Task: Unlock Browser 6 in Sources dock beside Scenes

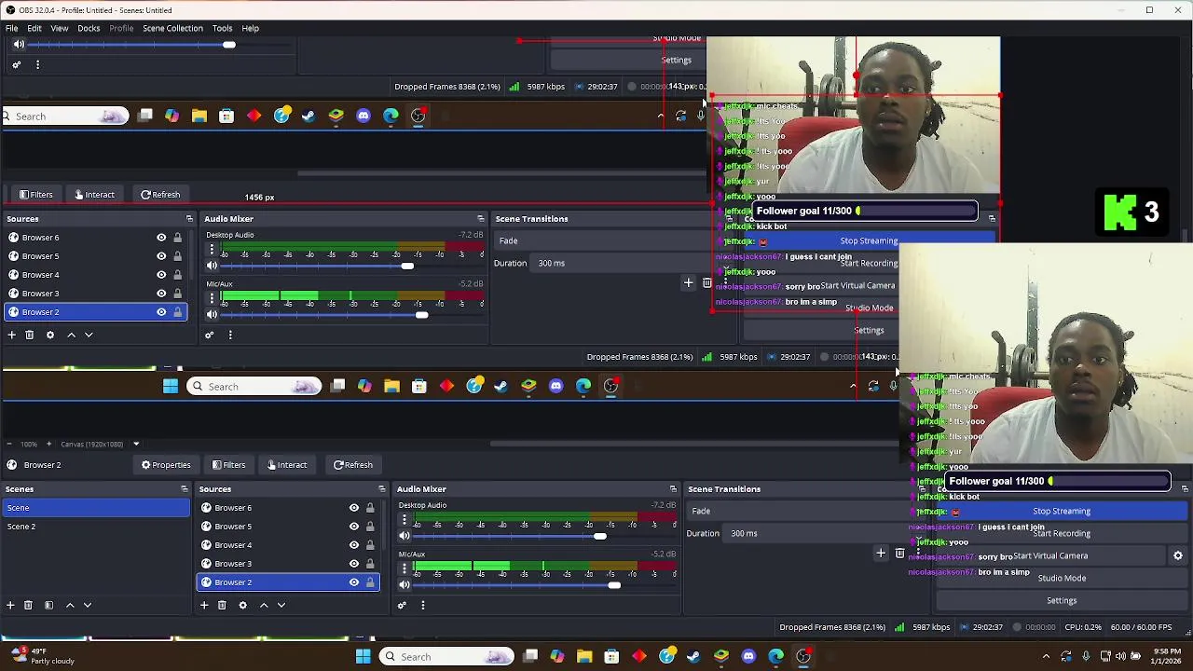Action: coord(370,508)
